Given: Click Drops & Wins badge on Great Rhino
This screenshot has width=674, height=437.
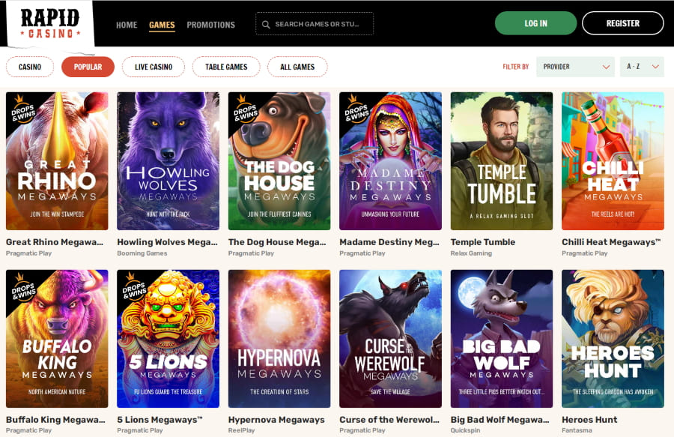Looking at the screenshot, I should (x=22, y=109).
